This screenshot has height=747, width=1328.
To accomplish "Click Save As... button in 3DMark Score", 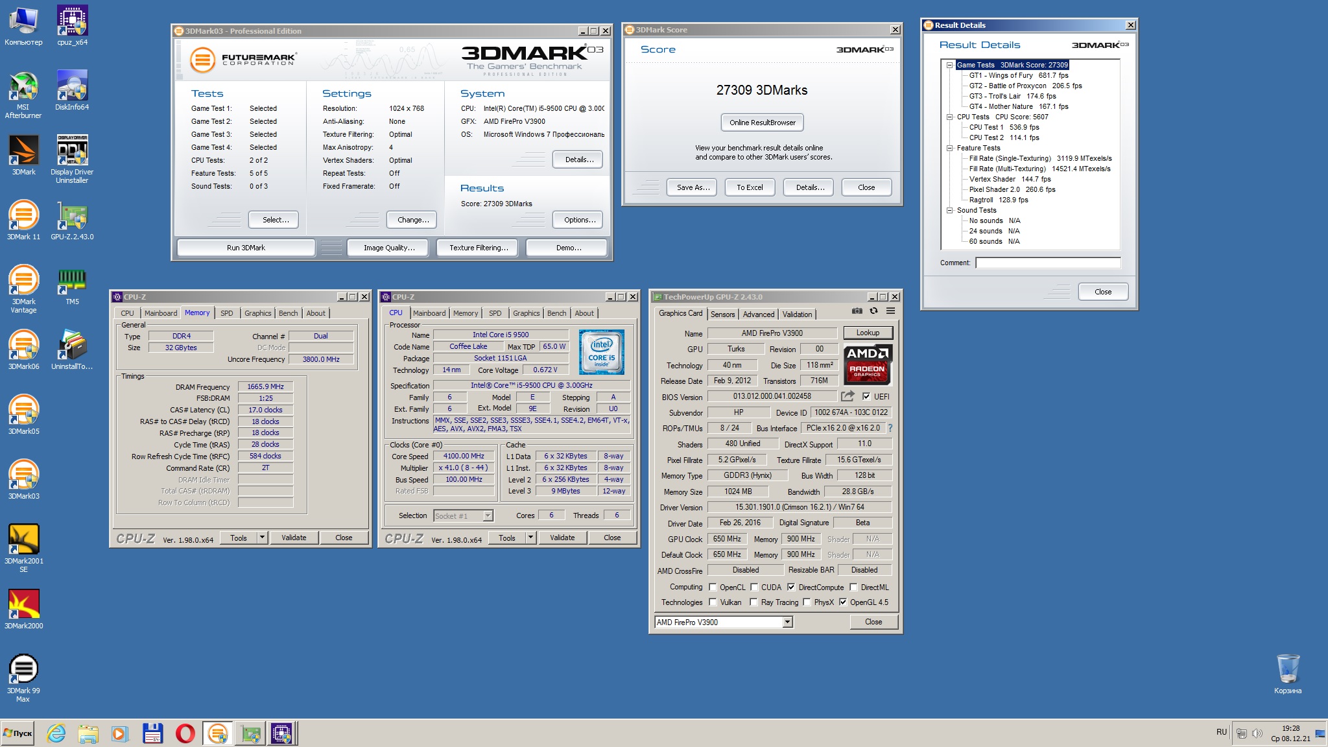I will pos(692,187).
